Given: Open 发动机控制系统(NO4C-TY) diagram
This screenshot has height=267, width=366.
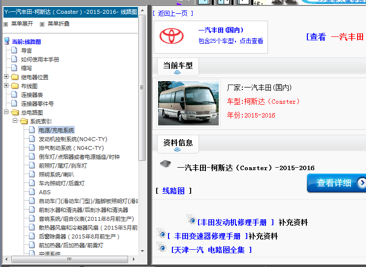Looking at the screenshot, I should coord(73,139).
